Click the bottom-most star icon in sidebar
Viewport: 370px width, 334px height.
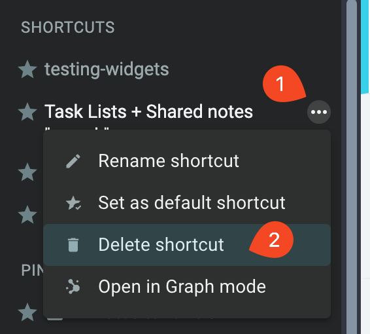pyautogui.click(x=27, y=312)
